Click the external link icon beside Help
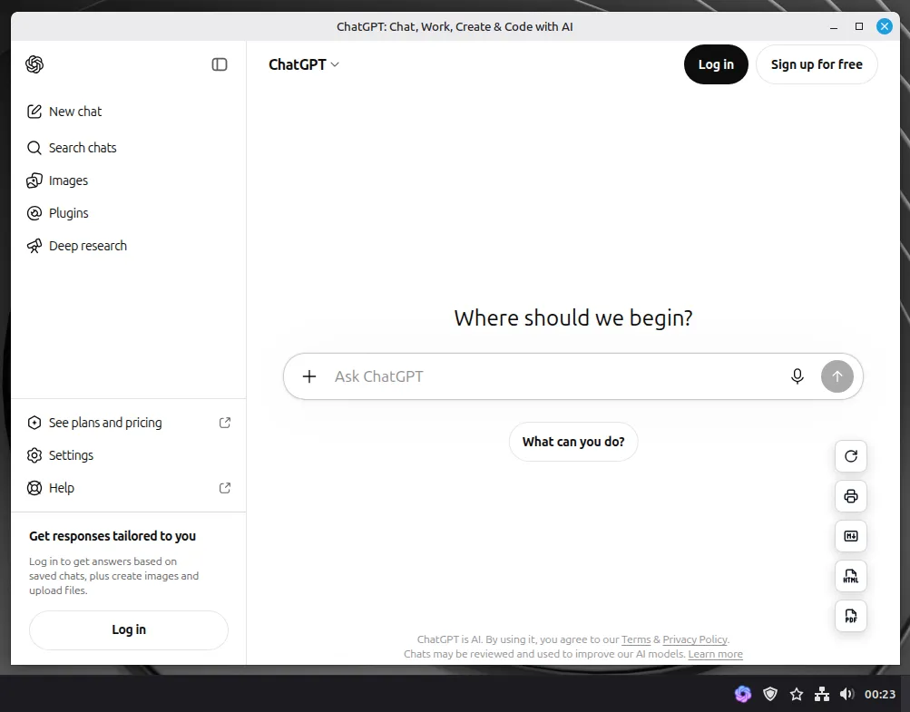Screen dimensions: 910x712 225,487
